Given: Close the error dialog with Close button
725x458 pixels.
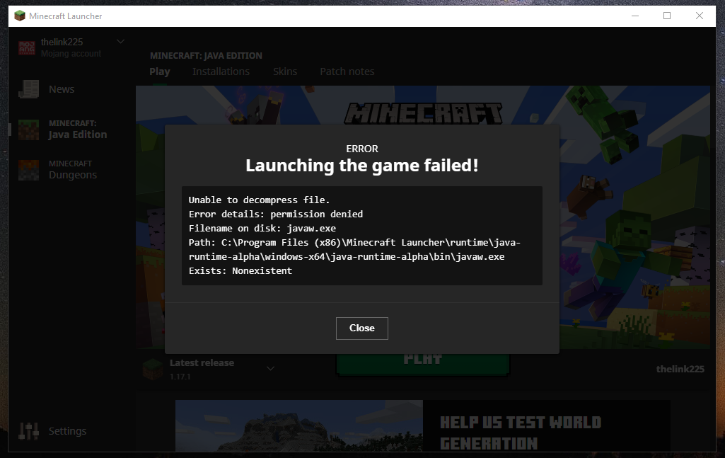Looking at the screenshot, I should (x=361, y=328).
